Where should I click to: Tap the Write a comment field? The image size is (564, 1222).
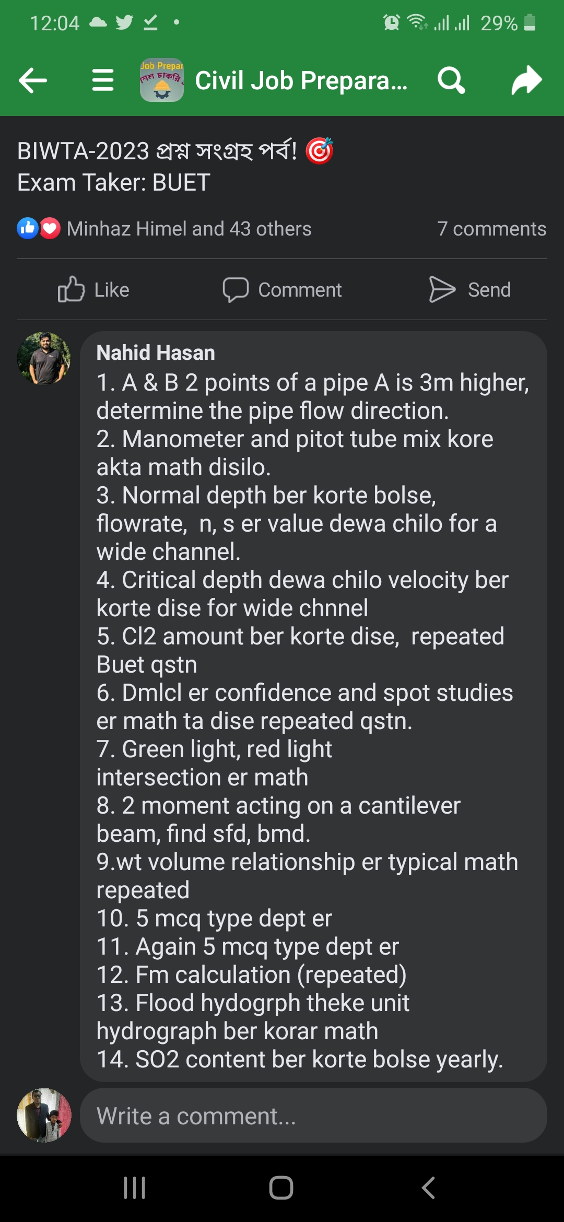313,1116
